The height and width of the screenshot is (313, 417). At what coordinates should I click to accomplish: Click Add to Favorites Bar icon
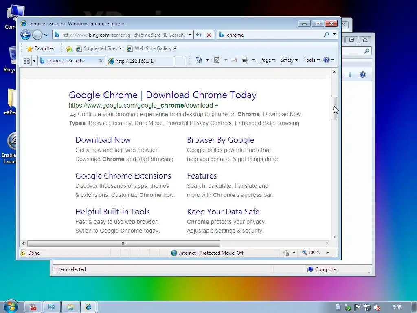click(x=69, y=48)
